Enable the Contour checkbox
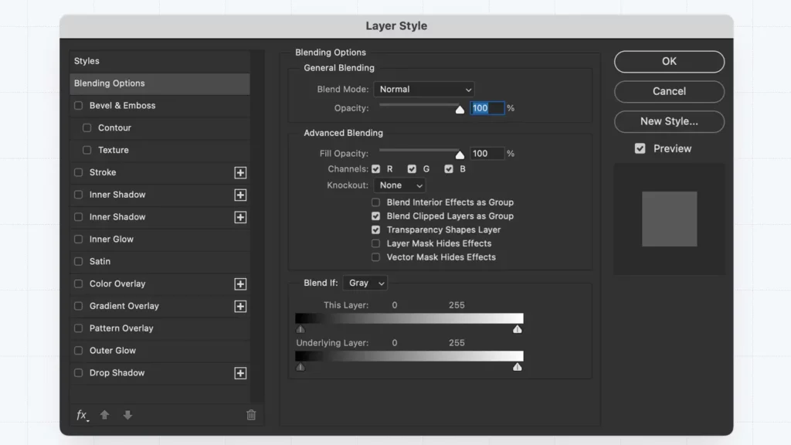The image size is (791, 445). click(87, 127)
